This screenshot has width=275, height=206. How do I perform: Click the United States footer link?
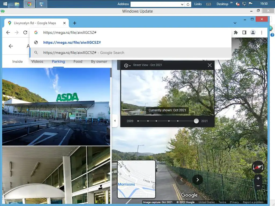coord(207,202)
